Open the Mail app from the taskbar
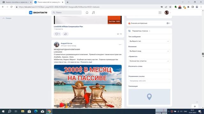The image size is (204, 114). [x=42, y=111]
